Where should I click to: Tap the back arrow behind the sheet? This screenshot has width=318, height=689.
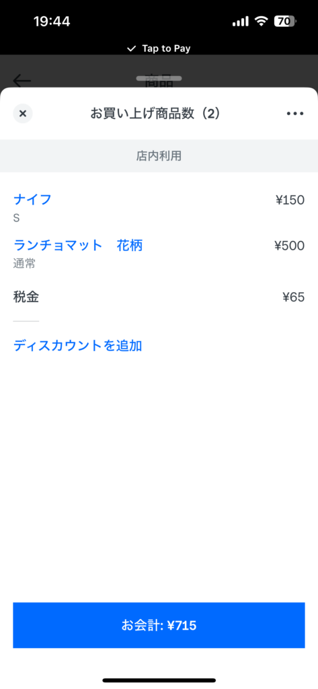pos(22,81)
